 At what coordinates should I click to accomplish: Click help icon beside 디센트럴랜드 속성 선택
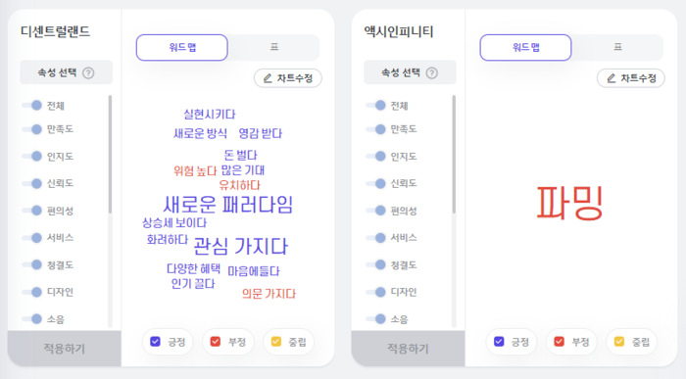coord(88,73)
